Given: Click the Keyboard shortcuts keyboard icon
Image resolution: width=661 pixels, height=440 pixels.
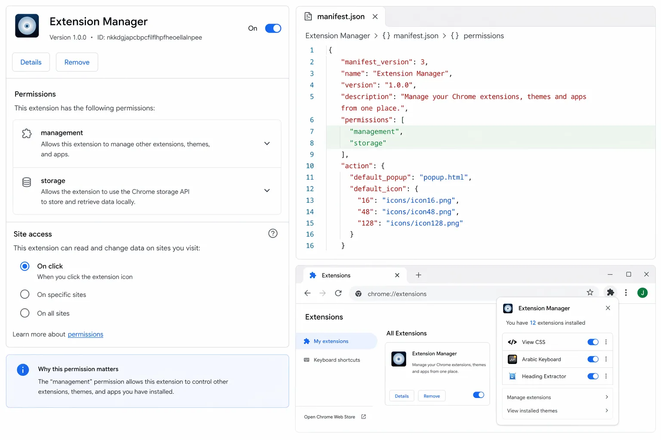Looking at the screenshot, I should click(306, 360).
